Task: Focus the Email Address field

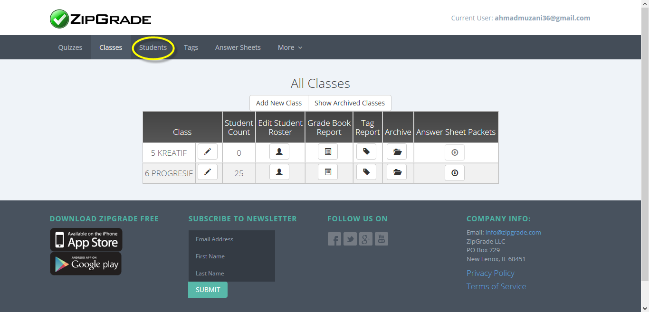Action: [232, 239]
